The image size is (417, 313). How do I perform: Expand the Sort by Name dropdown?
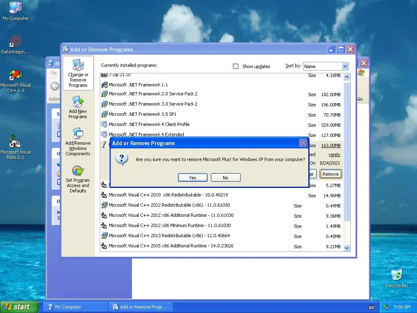(x=345, y=66)
